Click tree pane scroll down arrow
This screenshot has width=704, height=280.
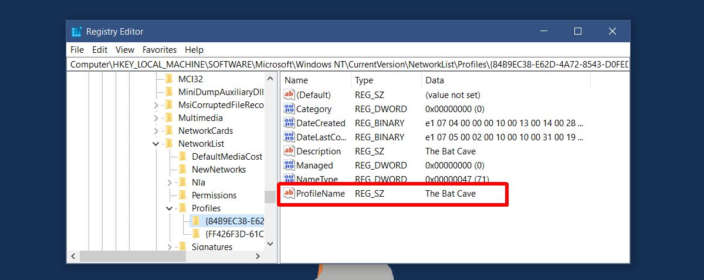tap(270, 244)
